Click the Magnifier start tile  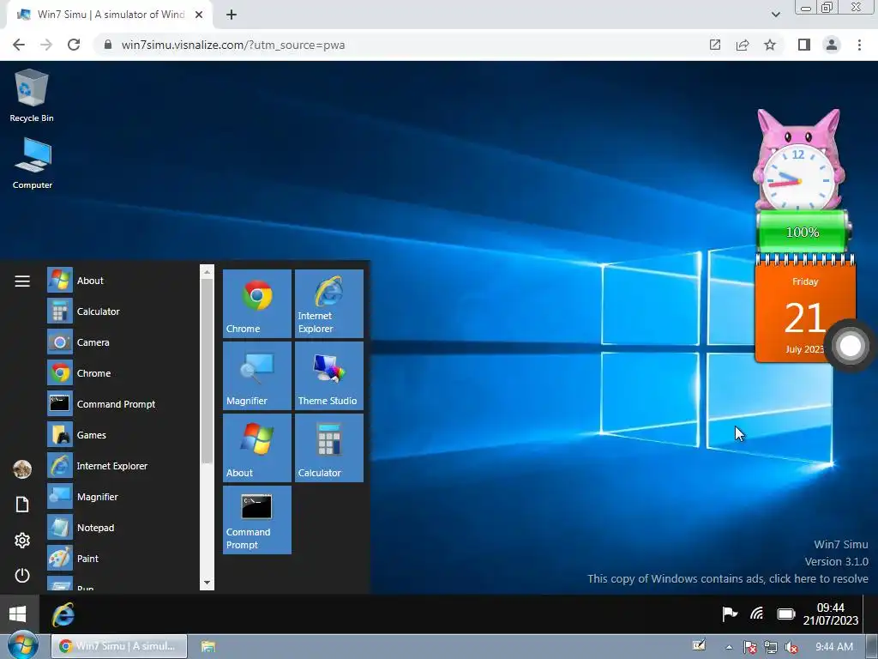pos(257,376)
